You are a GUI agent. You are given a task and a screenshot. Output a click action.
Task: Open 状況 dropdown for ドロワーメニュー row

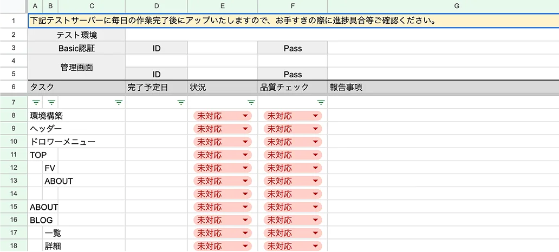[x=245, y=142]
